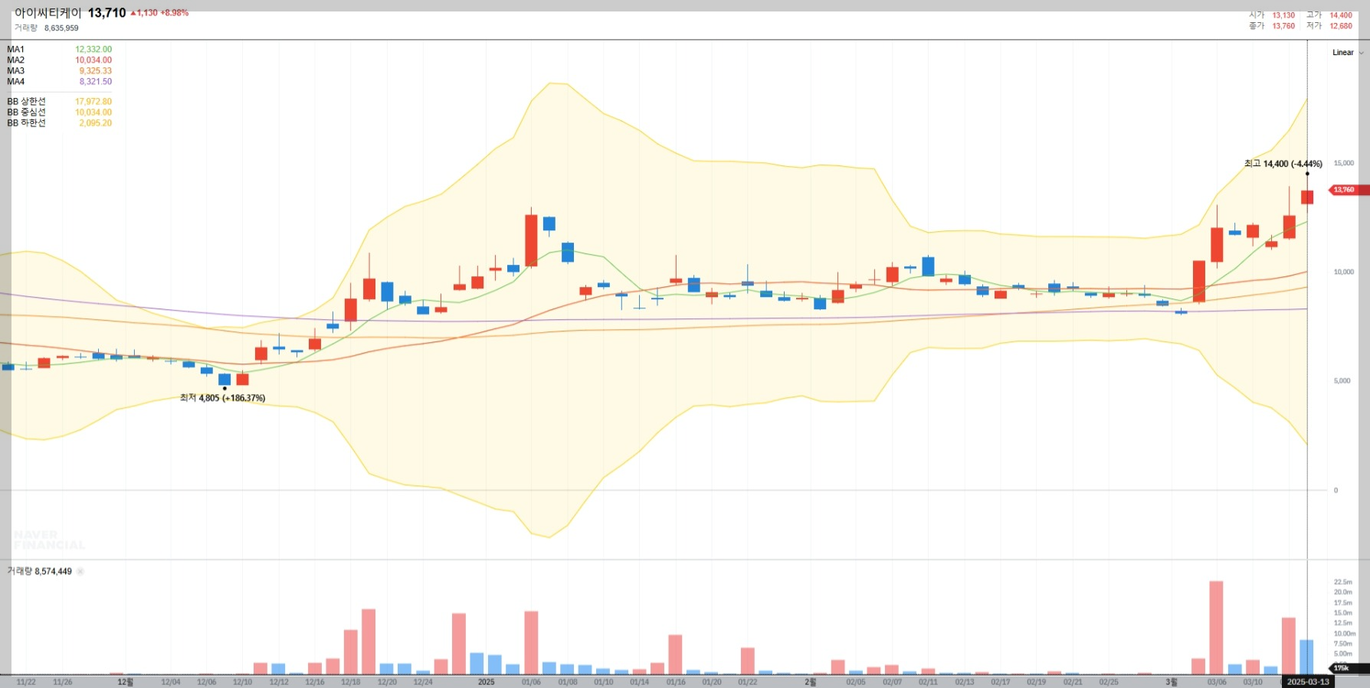Click the 2,095.20 lower band value
The width and height of the screenshot is (1370, 688).
click(96, 123)
